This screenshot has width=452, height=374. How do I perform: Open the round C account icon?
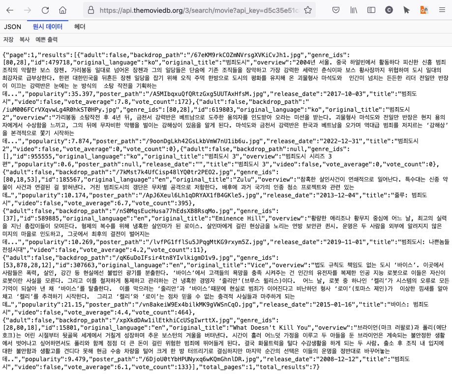coord(389,10)
